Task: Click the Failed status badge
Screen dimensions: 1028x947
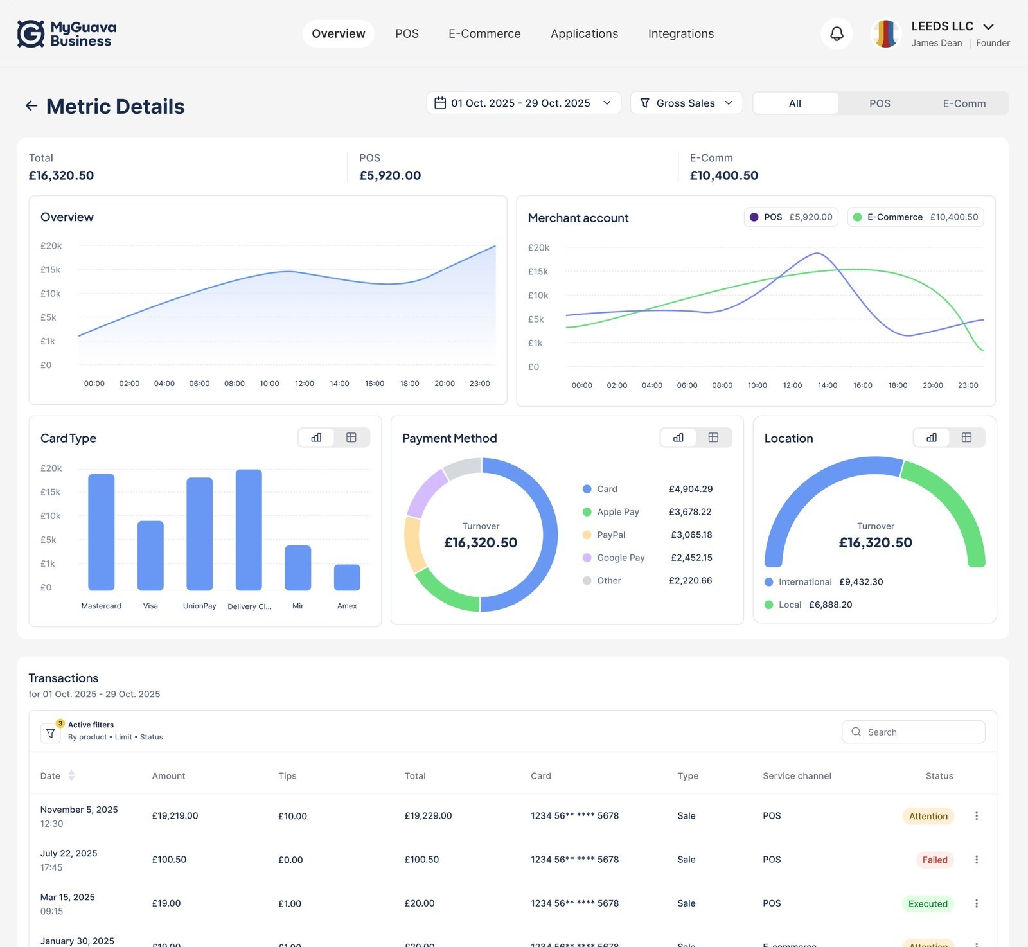Action: coord(935,860)
